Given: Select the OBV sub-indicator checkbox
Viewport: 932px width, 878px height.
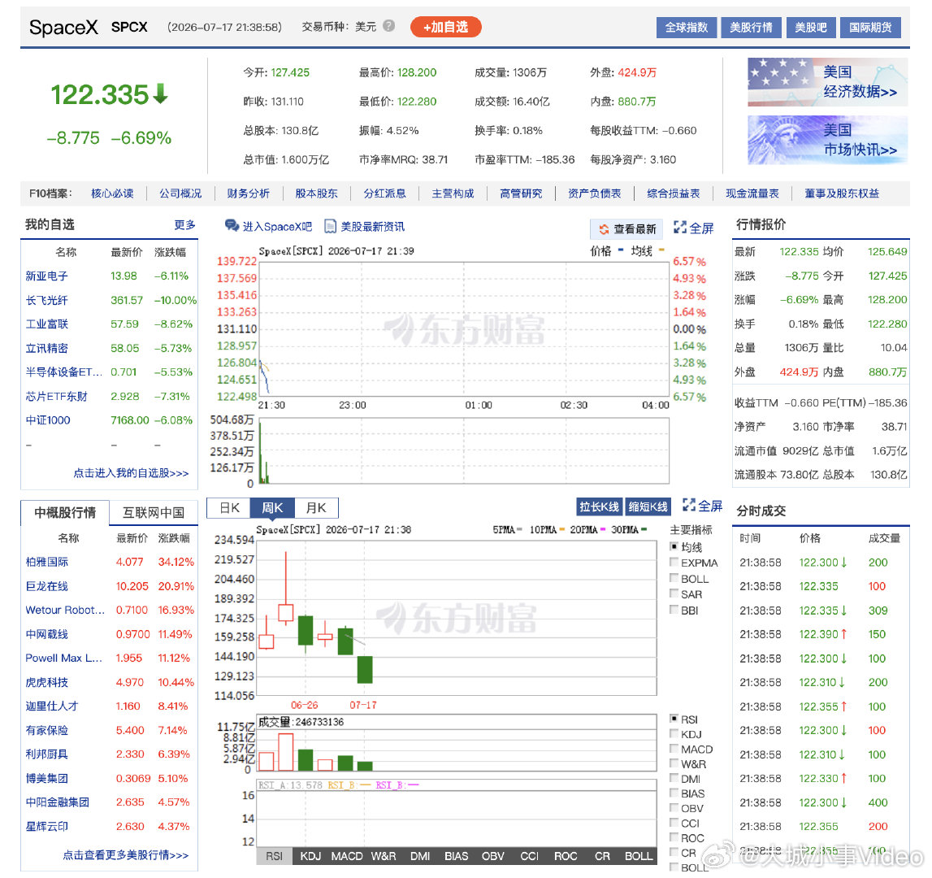Looking at the screenshot, I should tap(674, 808).
